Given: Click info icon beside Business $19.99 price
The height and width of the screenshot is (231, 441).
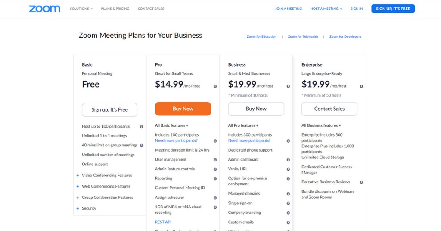Looking at the screenshot, I should tap(288, 86).
